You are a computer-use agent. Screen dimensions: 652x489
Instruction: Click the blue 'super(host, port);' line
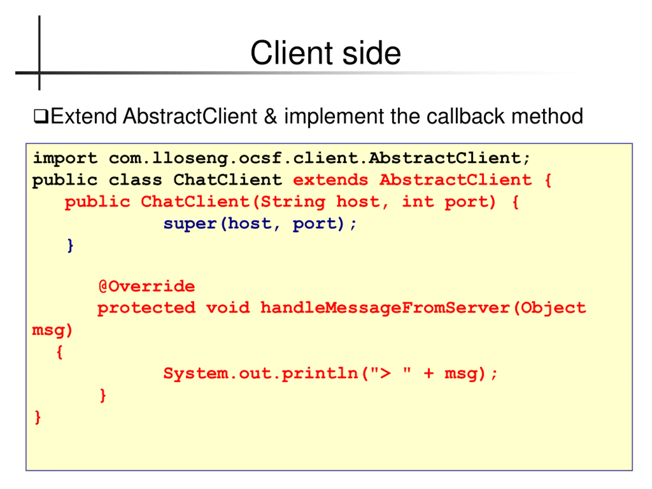pos(260,224)
